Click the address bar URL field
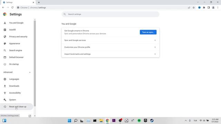The width and height of the screenshot is (221, 124). [x=102, y=8]
